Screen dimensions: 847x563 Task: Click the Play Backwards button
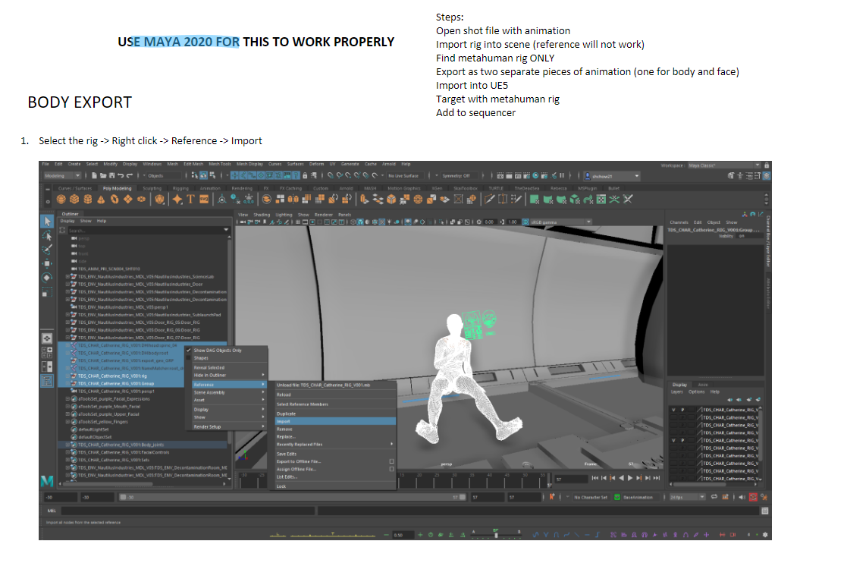point(621,478)
